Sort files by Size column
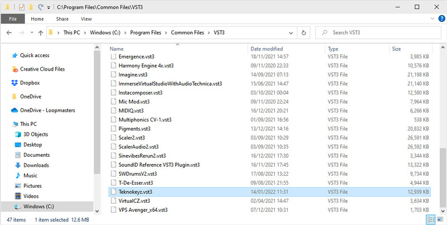Image resolution: width=447 pixels, height=225 pixels. (x=396, y=49)
